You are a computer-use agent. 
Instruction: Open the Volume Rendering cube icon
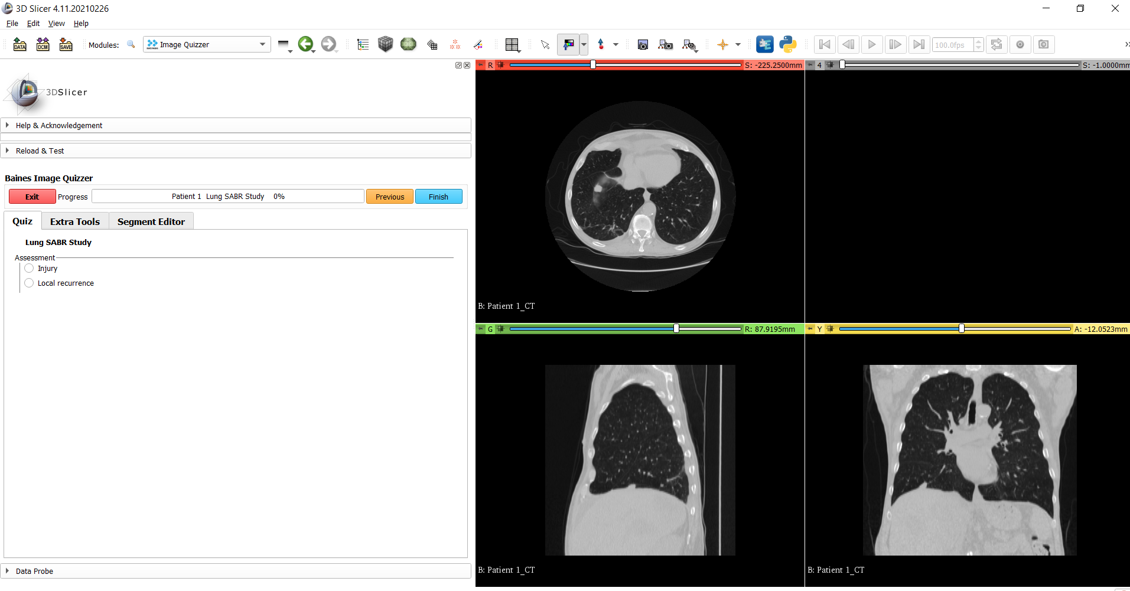(x=385, y=44)
